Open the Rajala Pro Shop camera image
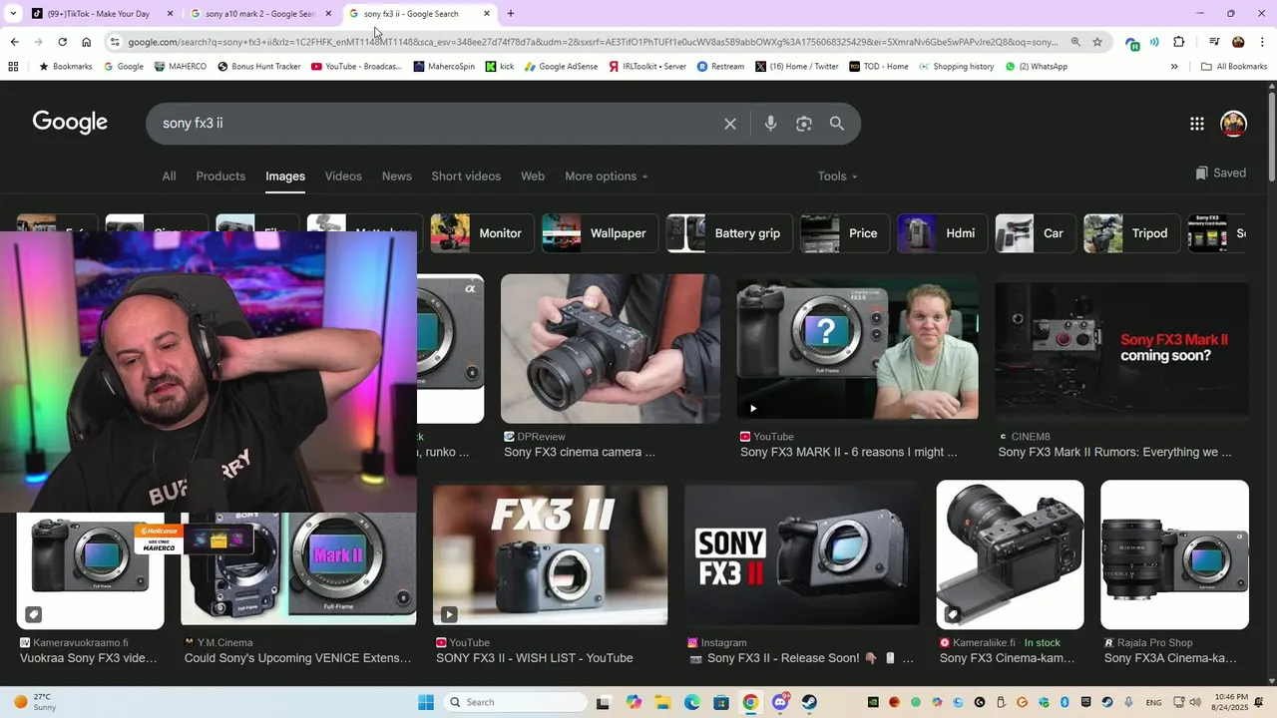 1174,554
